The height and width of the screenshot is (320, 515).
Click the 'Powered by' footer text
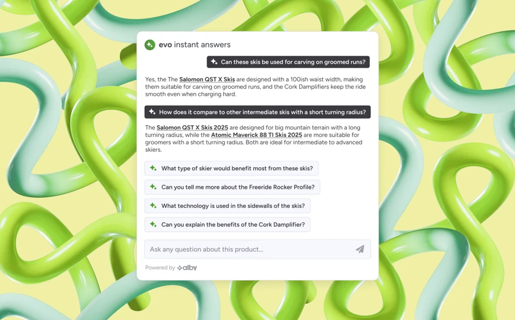point(160,268)
